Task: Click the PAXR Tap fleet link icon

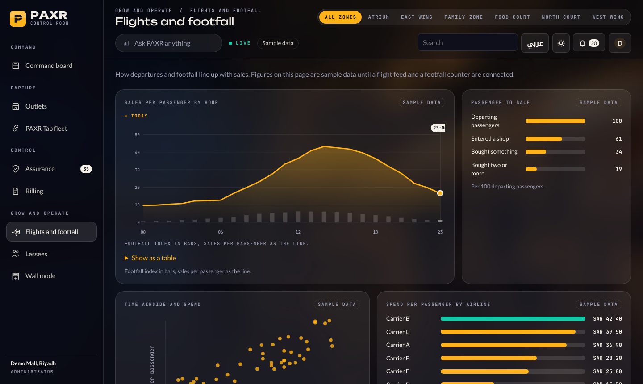Action: point(16,129)
